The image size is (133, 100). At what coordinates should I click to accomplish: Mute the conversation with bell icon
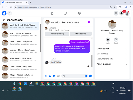[x=108, y=40]
